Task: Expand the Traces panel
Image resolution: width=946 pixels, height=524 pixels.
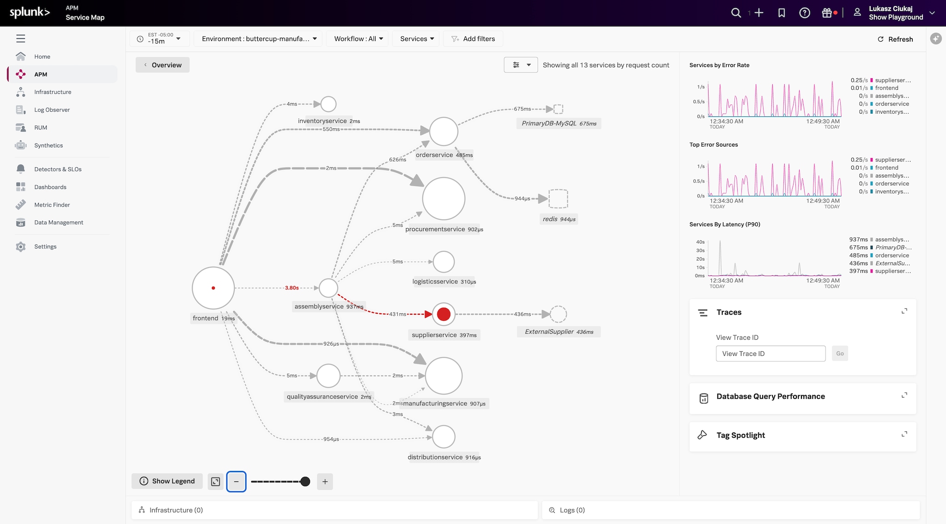Action: 904,311
